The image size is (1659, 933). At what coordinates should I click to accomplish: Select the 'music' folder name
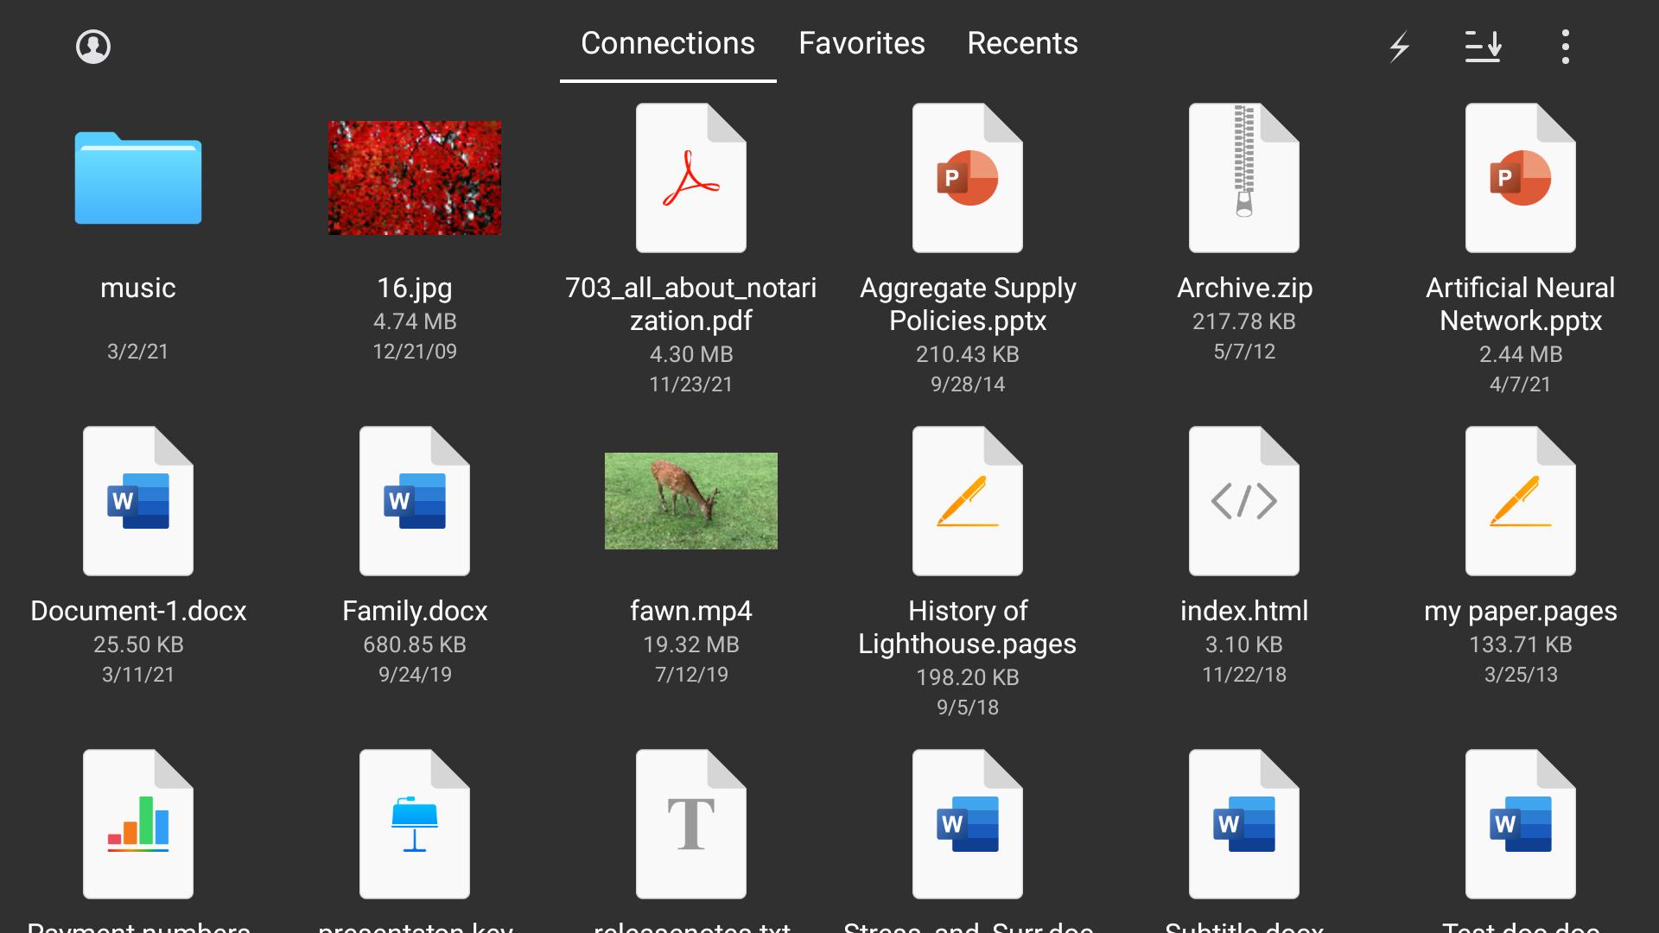point(138,288)
